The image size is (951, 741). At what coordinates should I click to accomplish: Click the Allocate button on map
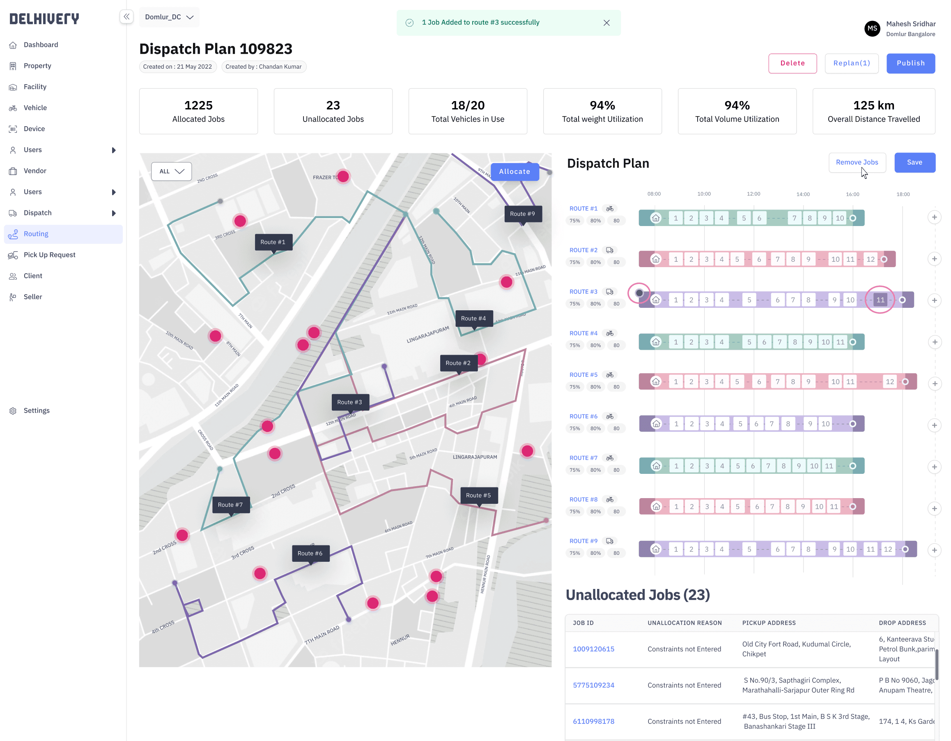[514, 172]
